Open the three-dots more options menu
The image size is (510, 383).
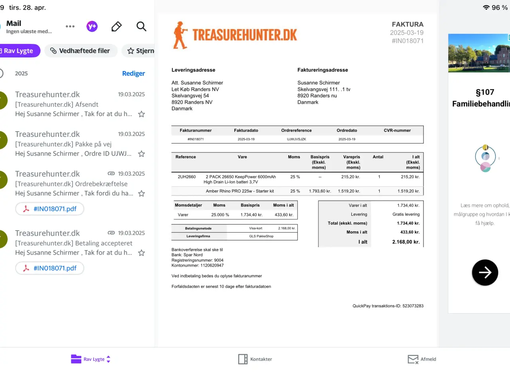point(70,26)
